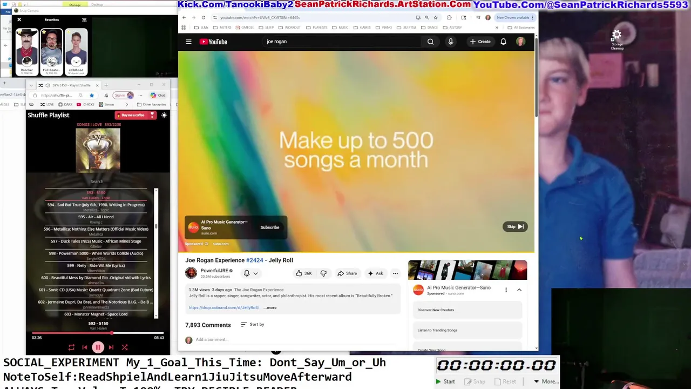Click the YouTube search field with joe rogan

(342, 42)
